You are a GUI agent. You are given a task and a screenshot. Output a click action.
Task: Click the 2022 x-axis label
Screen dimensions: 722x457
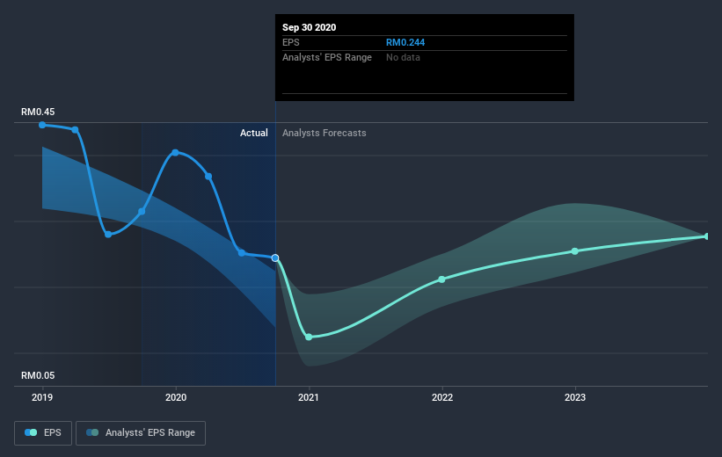click(x=442, y=397)
